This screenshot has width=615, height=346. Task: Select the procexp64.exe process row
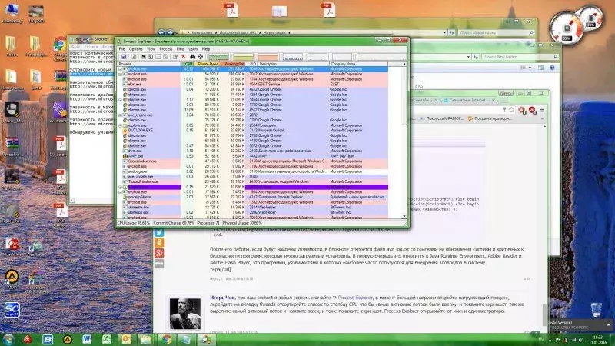pyautogui.click(x=253, y=198)
